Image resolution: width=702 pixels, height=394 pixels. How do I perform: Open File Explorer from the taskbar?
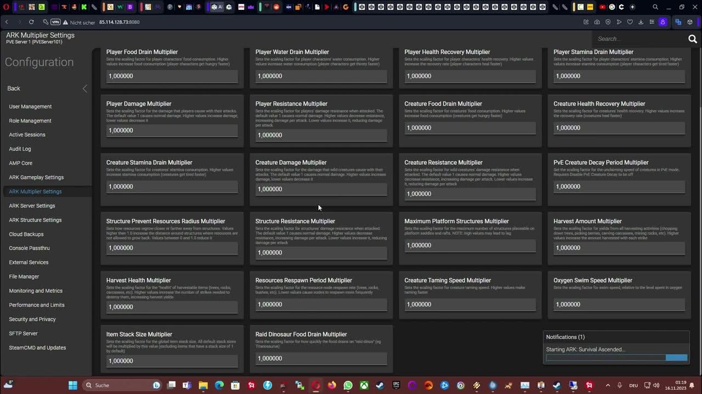coord(203,385)
